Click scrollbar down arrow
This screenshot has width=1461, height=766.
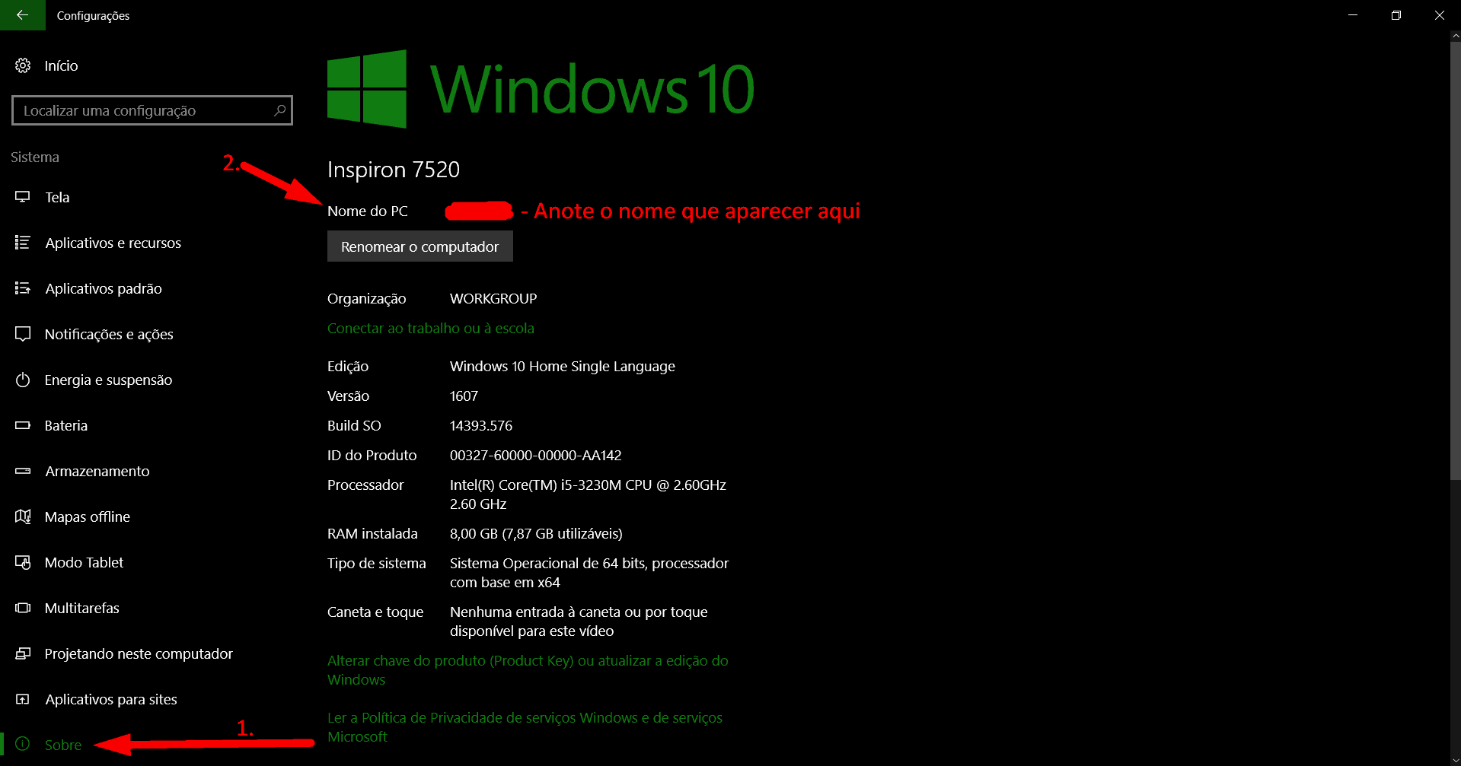pyautogui.click(x=1455, y=759)
